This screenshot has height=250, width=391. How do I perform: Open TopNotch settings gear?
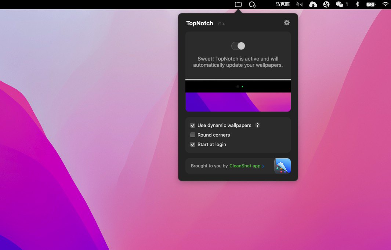287,23
